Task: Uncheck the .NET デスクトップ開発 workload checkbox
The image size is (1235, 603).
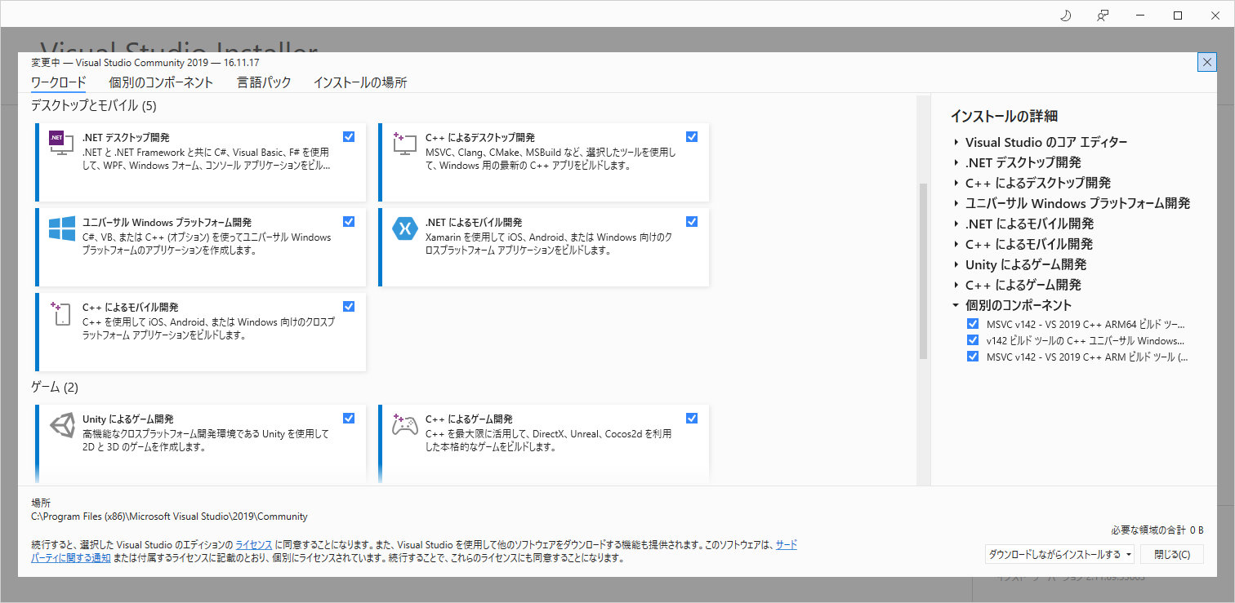Action: click(349, 137)
